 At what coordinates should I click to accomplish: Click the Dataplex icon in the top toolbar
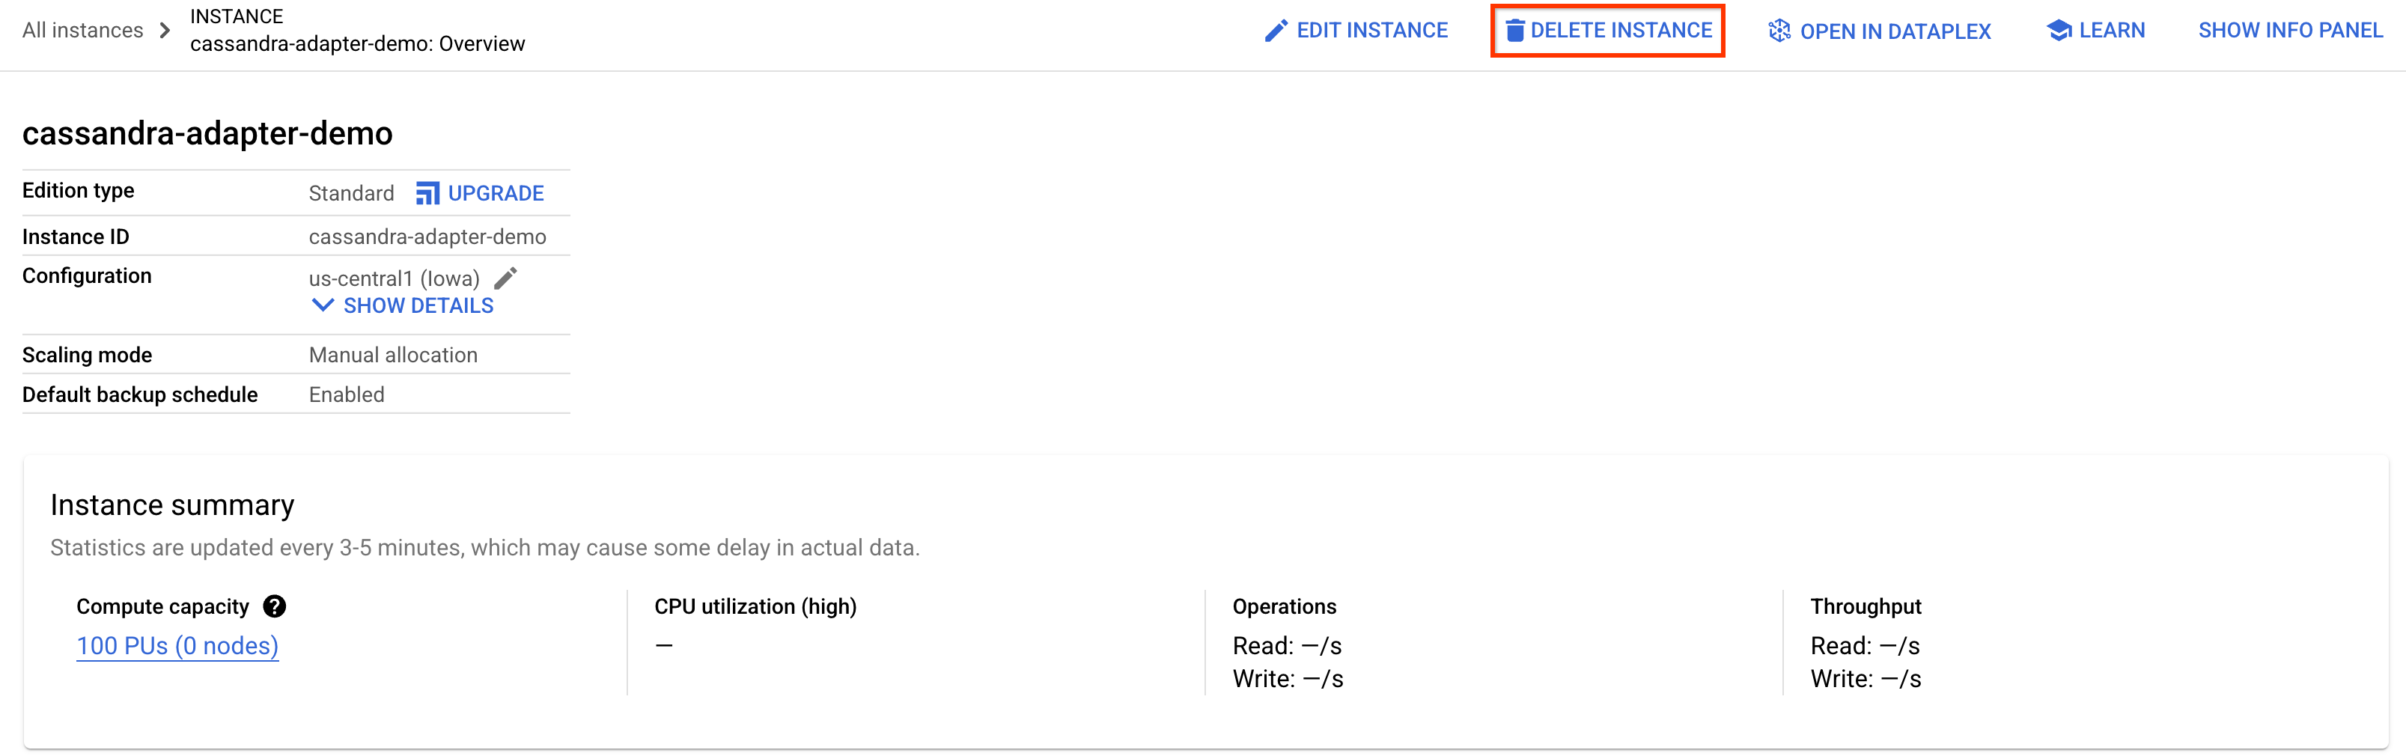tap(1779, 31)
